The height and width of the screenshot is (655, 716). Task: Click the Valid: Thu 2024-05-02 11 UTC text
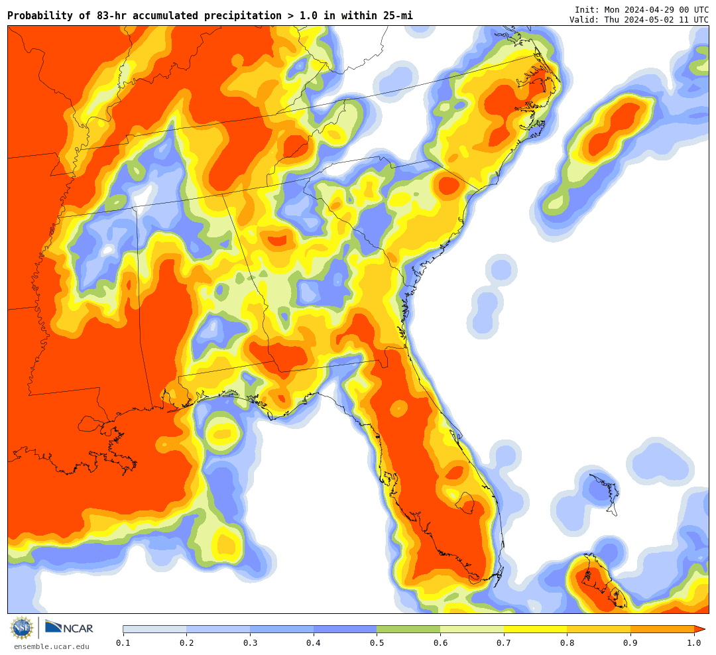[x=639, y=20]
